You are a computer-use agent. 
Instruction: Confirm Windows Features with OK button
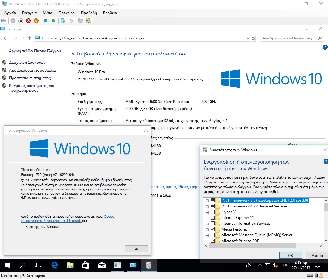point(290,255)
